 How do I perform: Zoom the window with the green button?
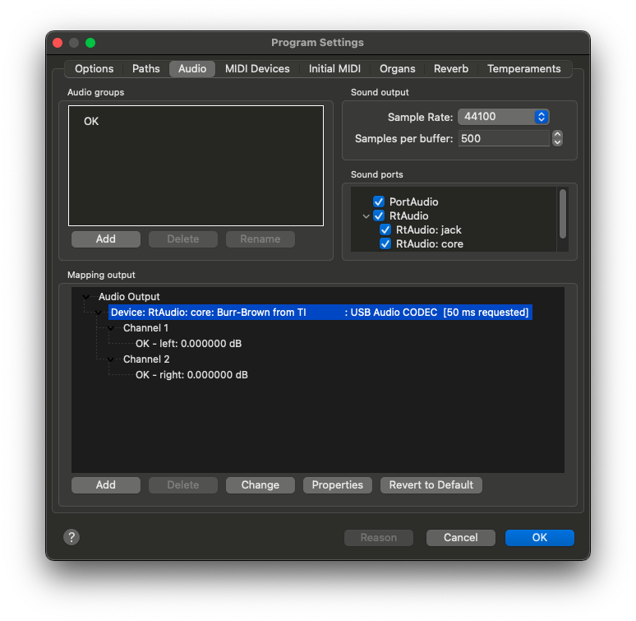[x=90, y=43]
